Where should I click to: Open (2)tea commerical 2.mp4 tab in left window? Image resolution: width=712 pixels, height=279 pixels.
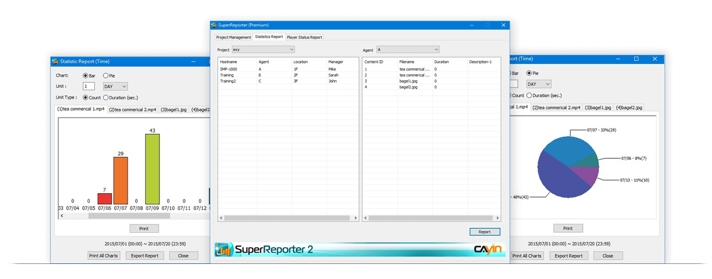133,109
